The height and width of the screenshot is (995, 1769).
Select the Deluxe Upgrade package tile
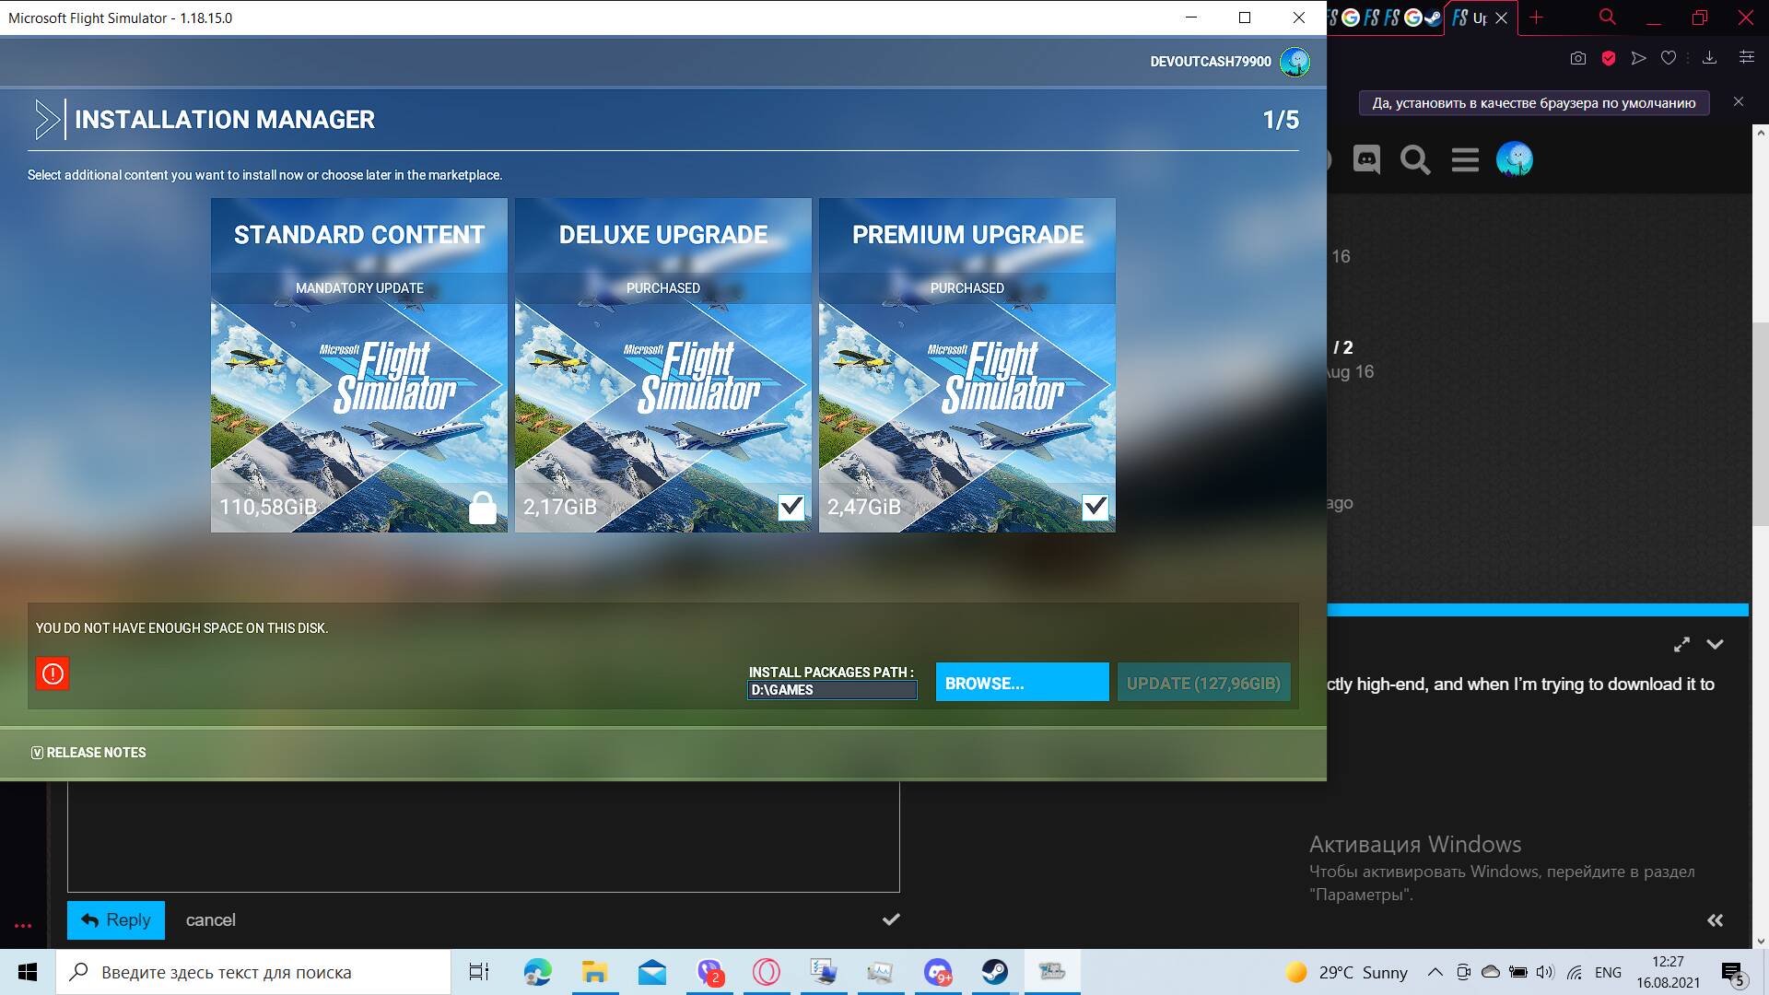point(663,365)
